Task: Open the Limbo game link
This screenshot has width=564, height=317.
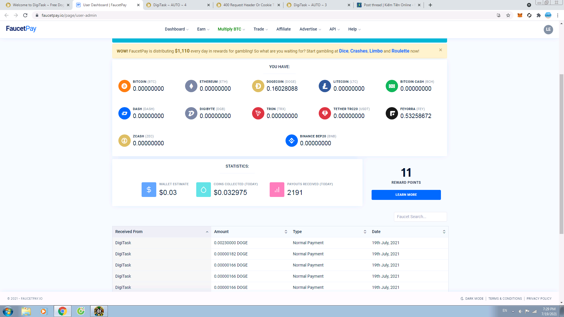Action: click(x=376, y=51)
